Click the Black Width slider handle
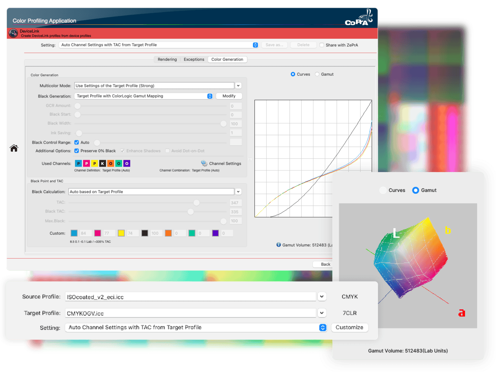Image resolution: width=496 pixels, height=372 pixels. point(224,124)
